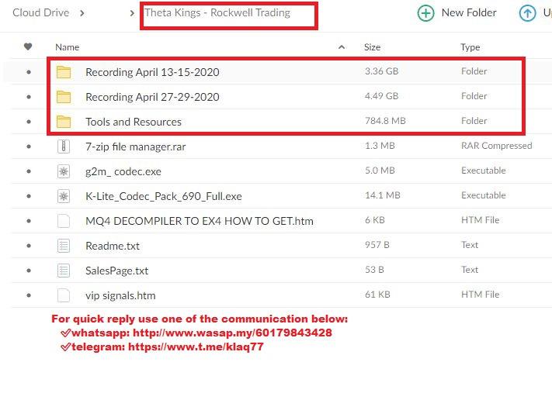
Task: Click the 7-zip RAR archive icon
Action: [x=64, y=147]
